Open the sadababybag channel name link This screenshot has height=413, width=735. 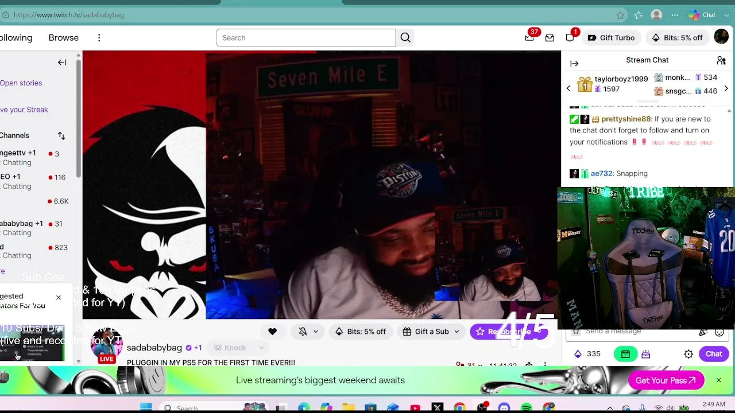pyautogui.click(x=154, y=348)
